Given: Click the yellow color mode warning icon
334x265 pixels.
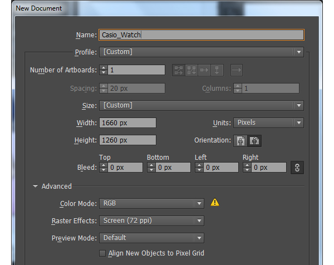Looking at the screenshot, I should [x=215, y=203].
